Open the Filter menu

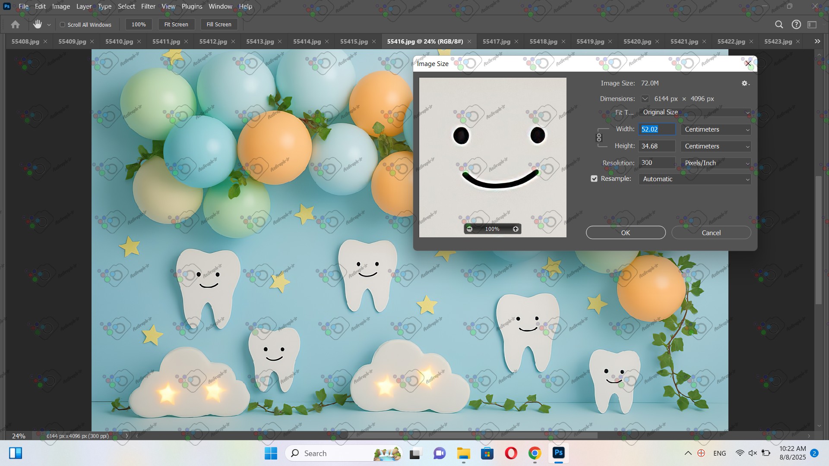148,6
